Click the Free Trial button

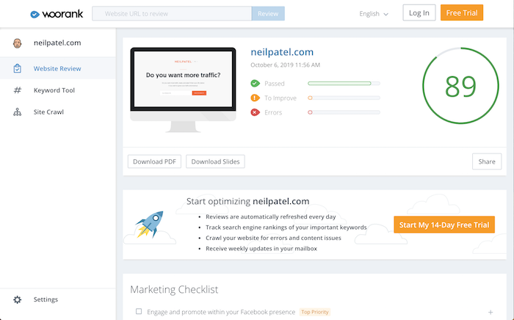pos(462,12)
